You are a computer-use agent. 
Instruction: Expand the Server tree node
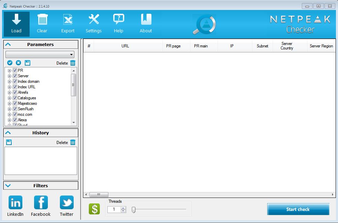click(x=10, y=76)
